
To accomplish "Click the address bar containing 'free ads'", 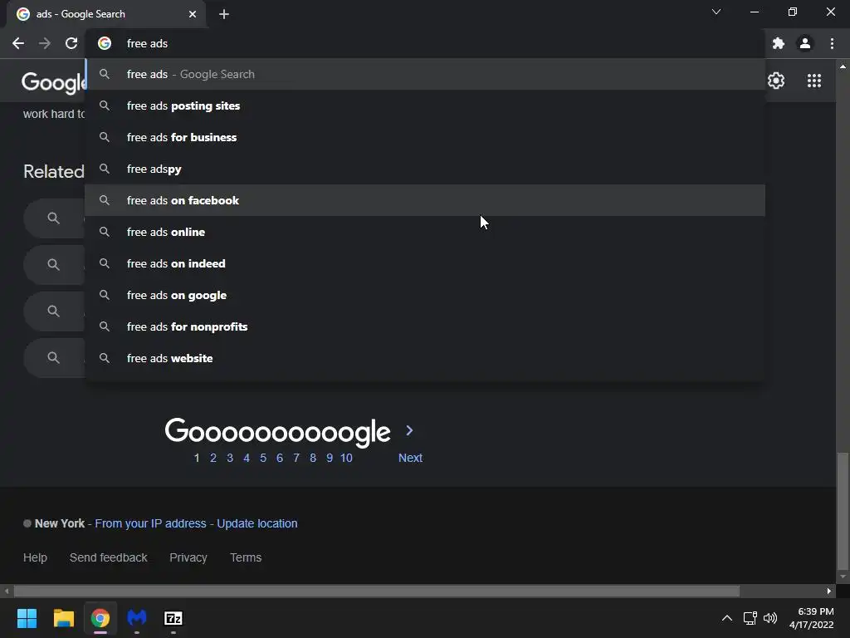I will 426,43.
